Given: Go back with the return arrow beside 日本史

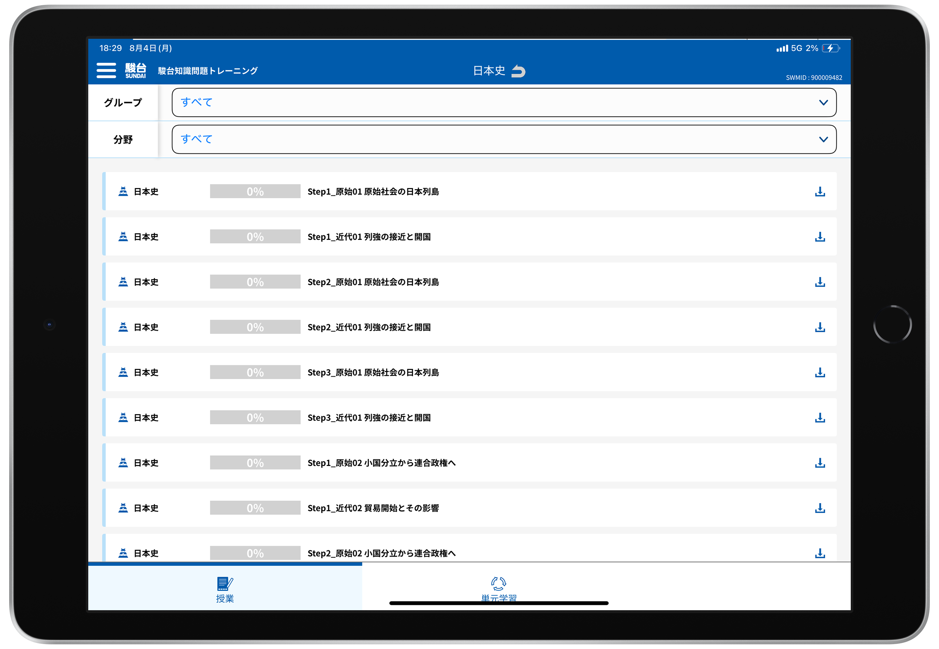Looking at the screenshot, I should coord(518,71).
